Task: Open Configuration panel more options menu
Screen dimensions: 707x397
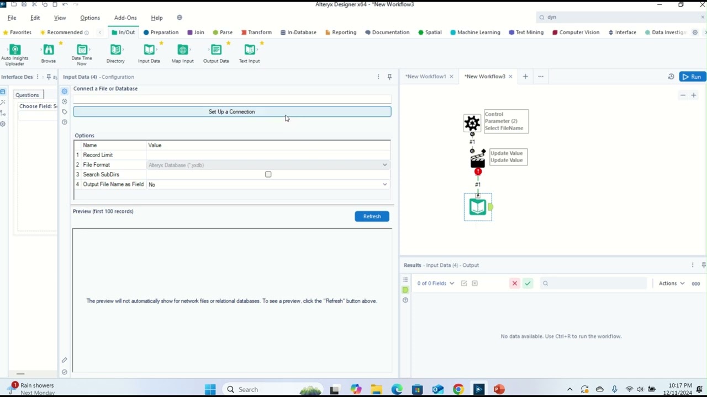Action: coord(378,77)
